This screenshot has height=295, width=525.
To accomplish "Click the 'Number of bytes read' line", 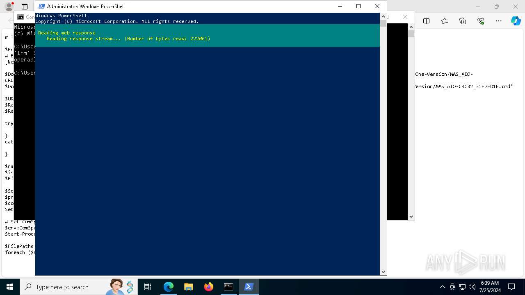I will click(x=128, y=39).
